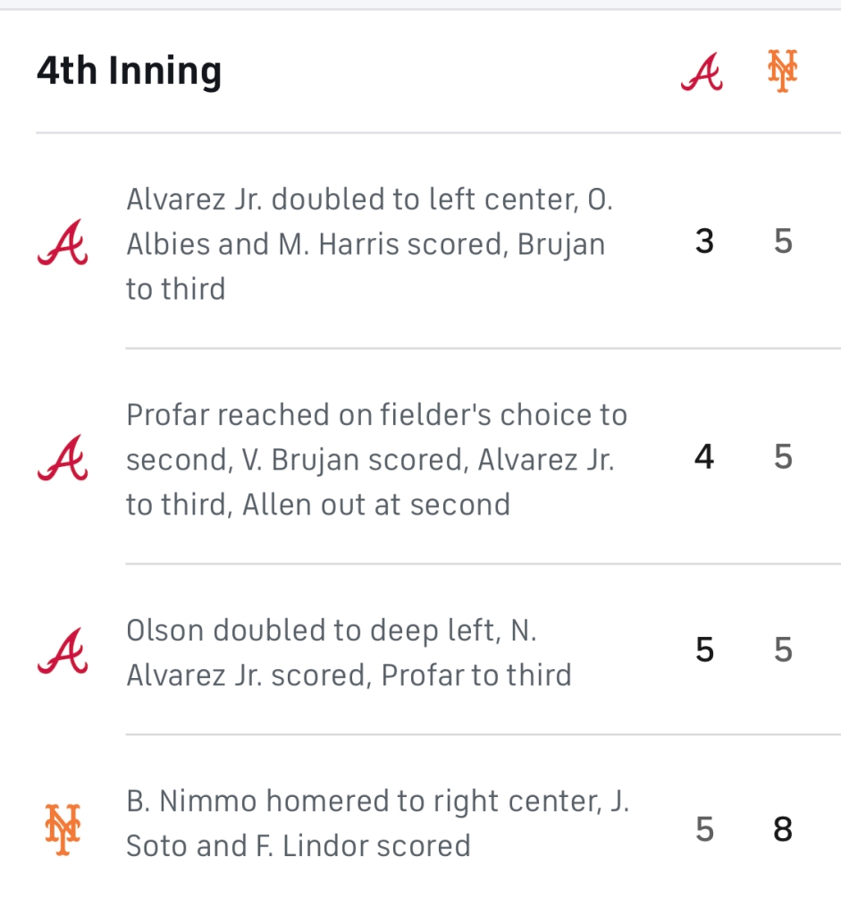The height and width of the screenshot is (916, 841).
Task: Click Mets score 5 in Olson row
Action: (x=783, y=650)
